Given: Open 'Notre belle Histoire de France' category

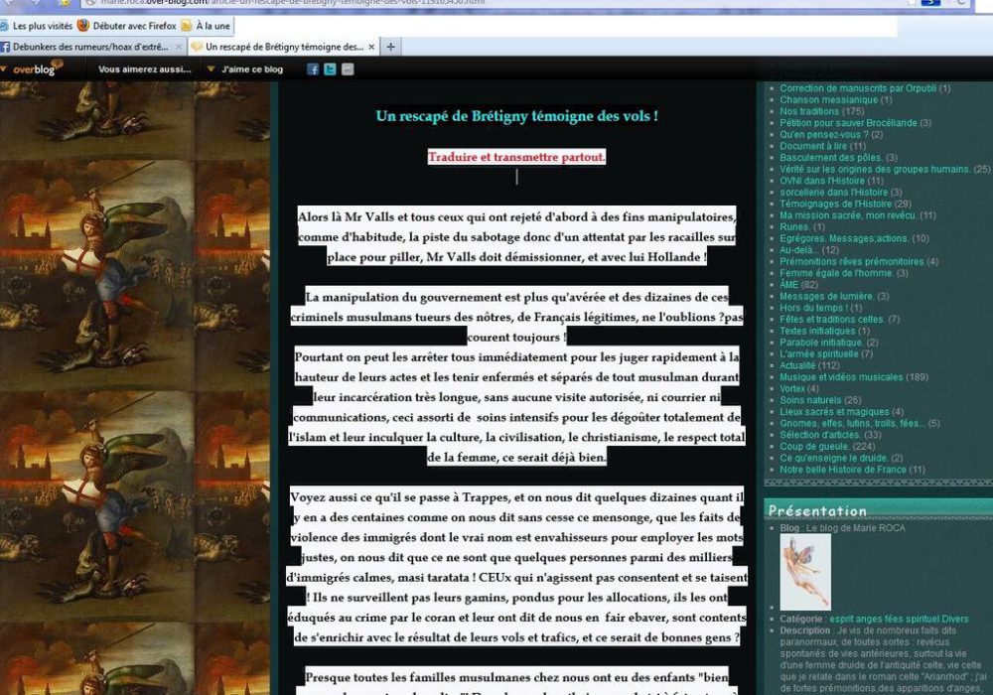Looking at the screenshot, I should pyautogui.click(x=843, y=470).
